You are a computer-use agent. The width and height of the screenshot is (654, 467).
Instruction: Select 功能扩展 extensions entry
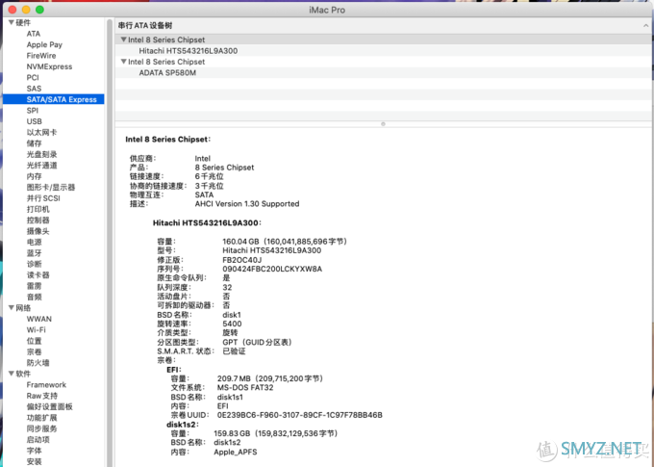coord(41,418)
